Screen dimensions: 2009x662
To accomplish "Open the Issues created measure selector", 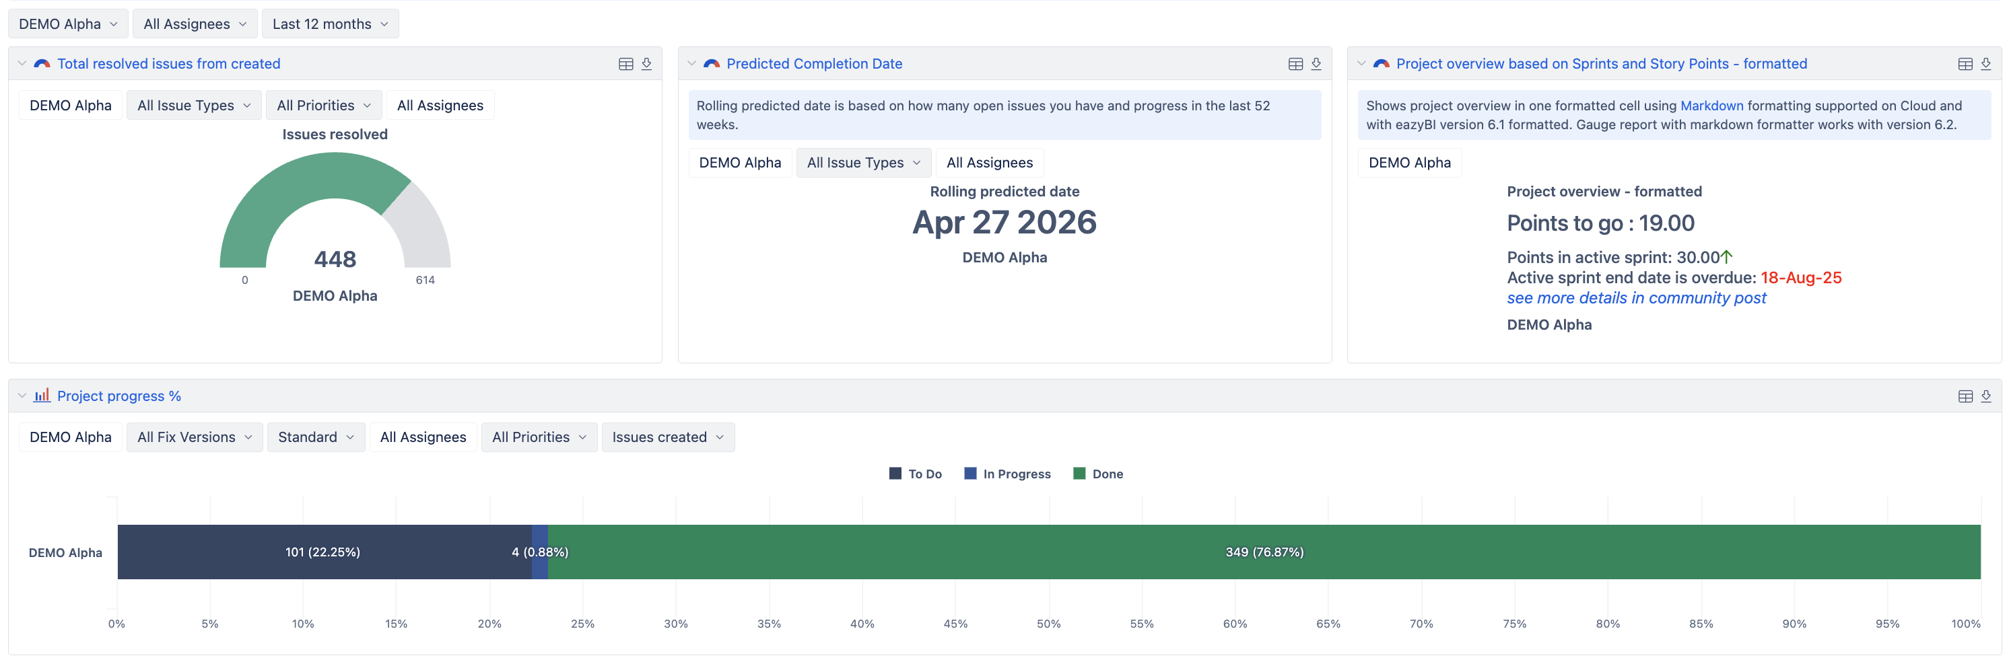I will click(668, 437).
